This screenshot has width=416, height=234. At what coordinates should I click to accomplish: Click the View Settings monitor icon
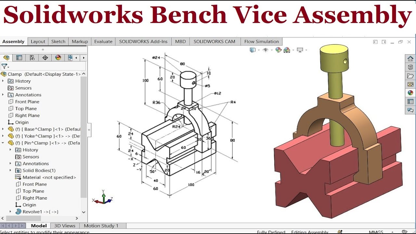pyautogui.click(x=300, y=50)
